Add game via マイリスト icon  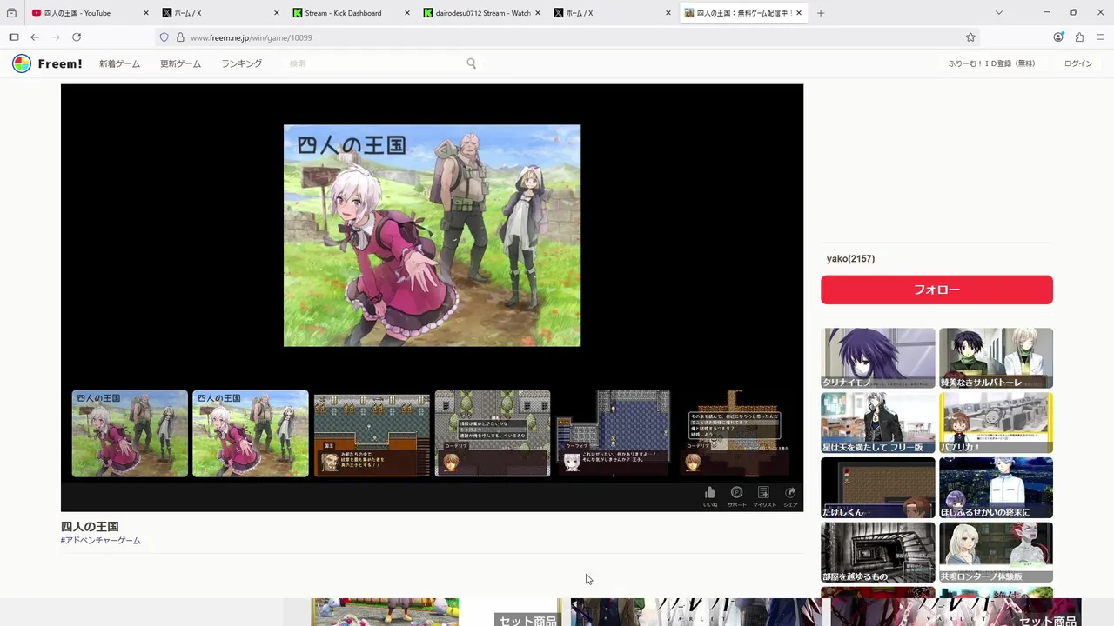763,493
